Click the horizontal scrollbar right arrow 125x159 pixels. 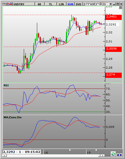(x=103, y=155)
